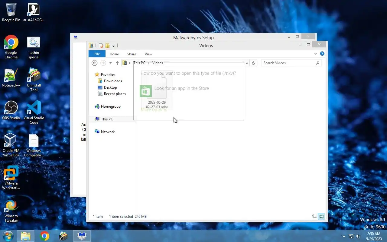Select Recent places under Favorites
387x242 pixels.
point(115,94)
